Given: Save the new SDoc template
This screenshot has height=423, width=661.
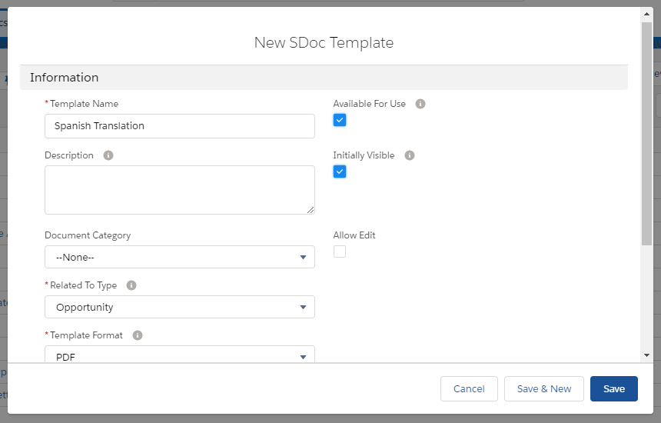Looking at the screenshot, I should (x=614, y=389).
